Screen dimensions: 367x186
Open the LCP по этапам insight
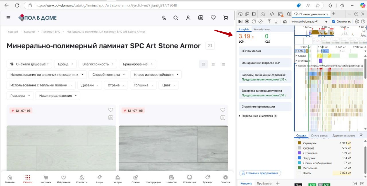pyautogui.click(x=265, y=51)
